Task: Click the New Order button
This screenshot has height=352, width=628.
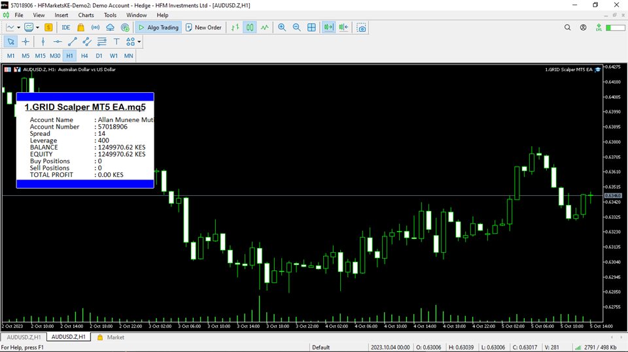Action: (x=203, y=27)
